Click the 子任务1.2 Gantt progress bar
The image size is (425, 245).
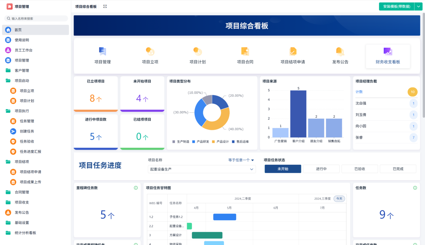coord(225,217)
